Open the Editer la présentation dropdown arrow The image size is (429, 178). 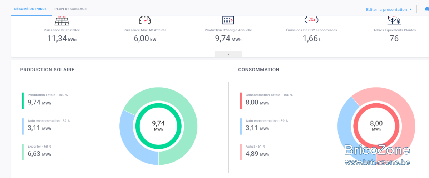point(410,9)
